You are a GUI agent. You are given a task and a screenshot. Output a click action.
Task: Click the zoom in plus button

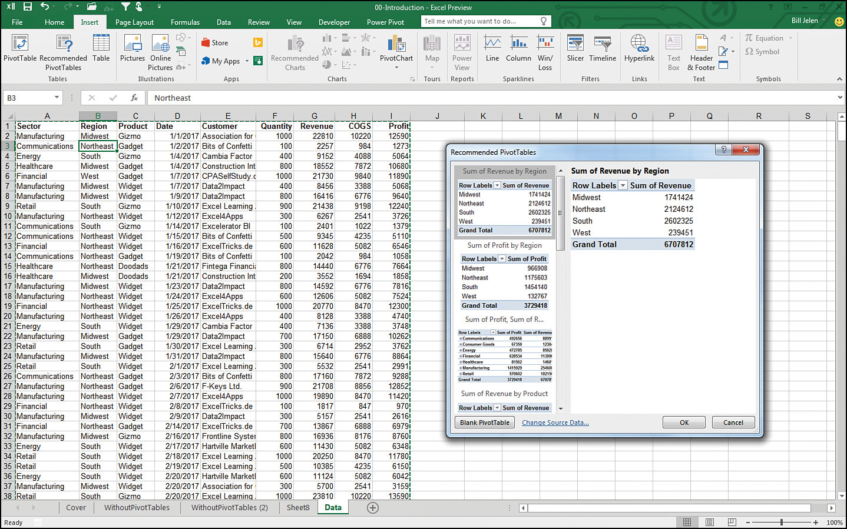(816, 522)
